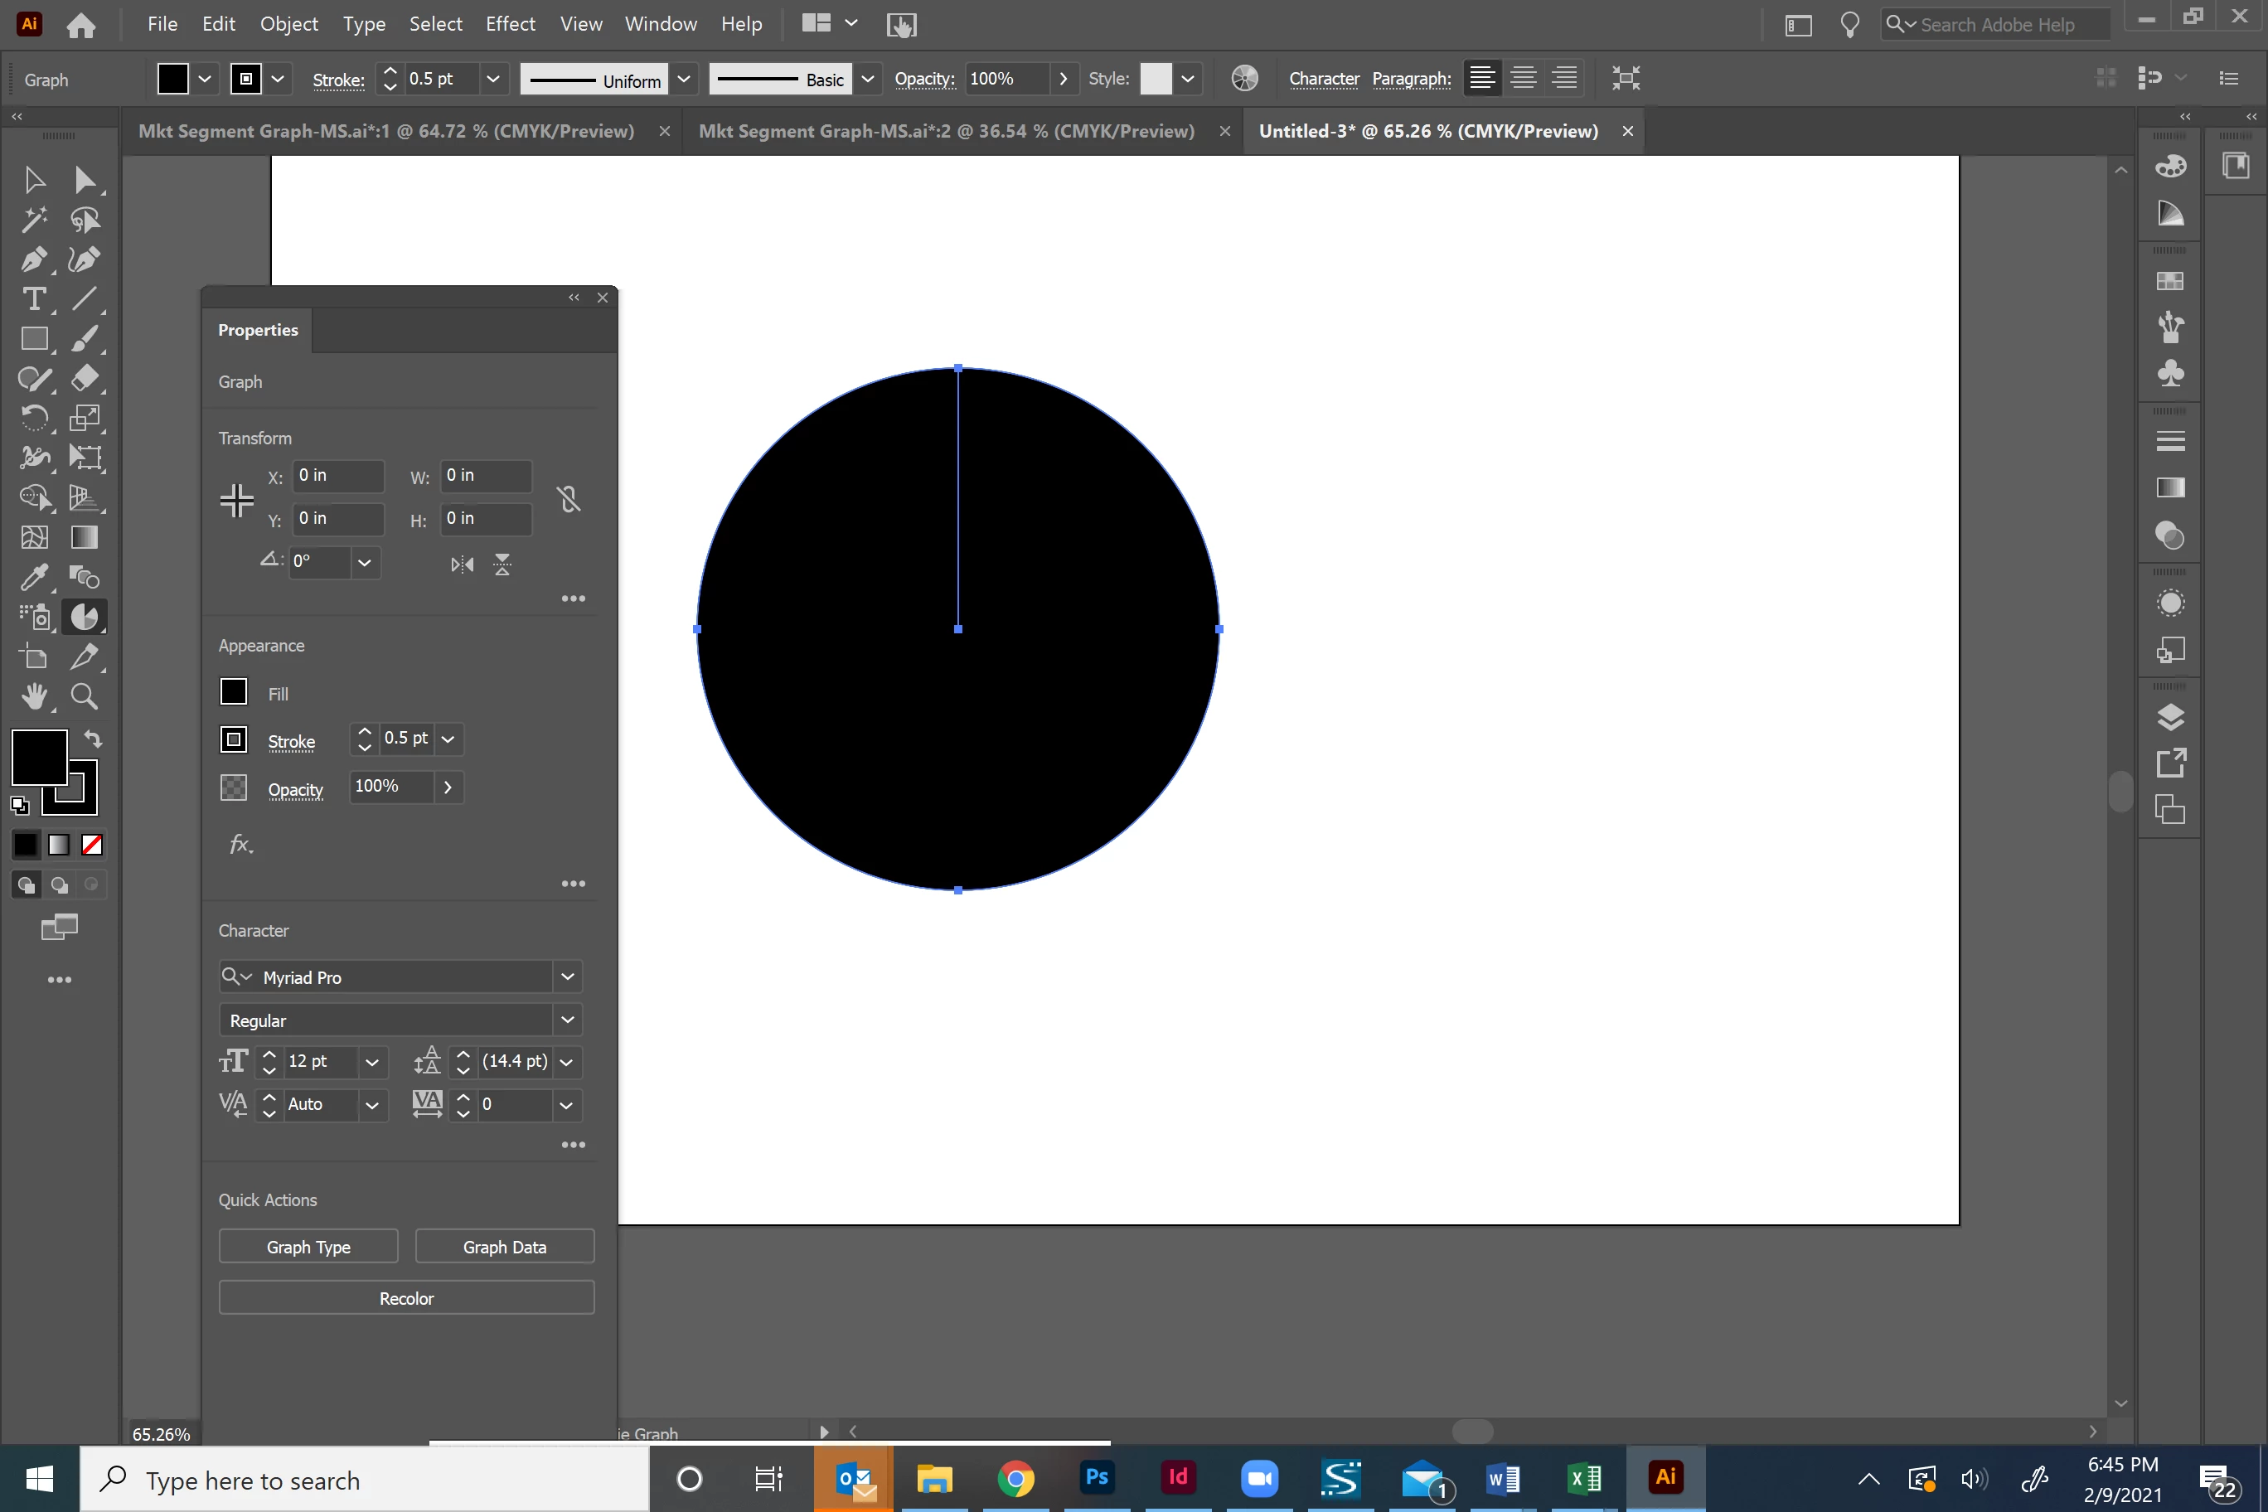Choose the Direct Selection tool
The height and width of the screenshot is (1512, 2268).
(84, 181)
